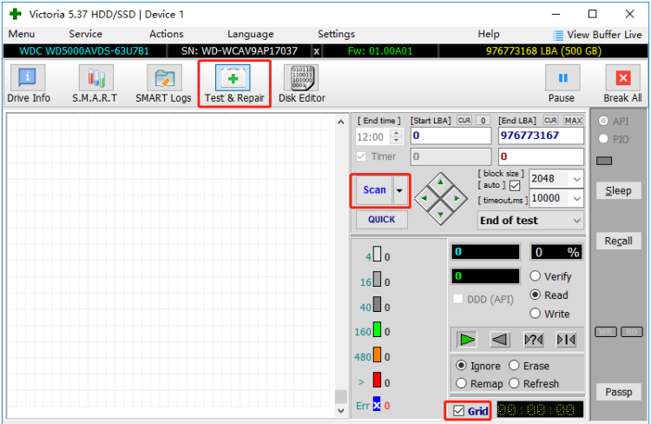Open the Service menu
Image resolution: width=651 pixels, height=424 pixels.
(85, 34)
